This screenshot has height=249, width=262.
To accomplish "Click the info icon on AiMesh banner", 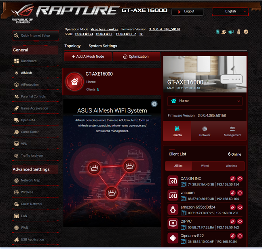I will (154, 104).
